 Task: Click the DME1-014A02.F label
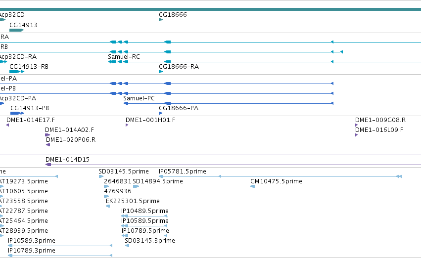[69, 130]
